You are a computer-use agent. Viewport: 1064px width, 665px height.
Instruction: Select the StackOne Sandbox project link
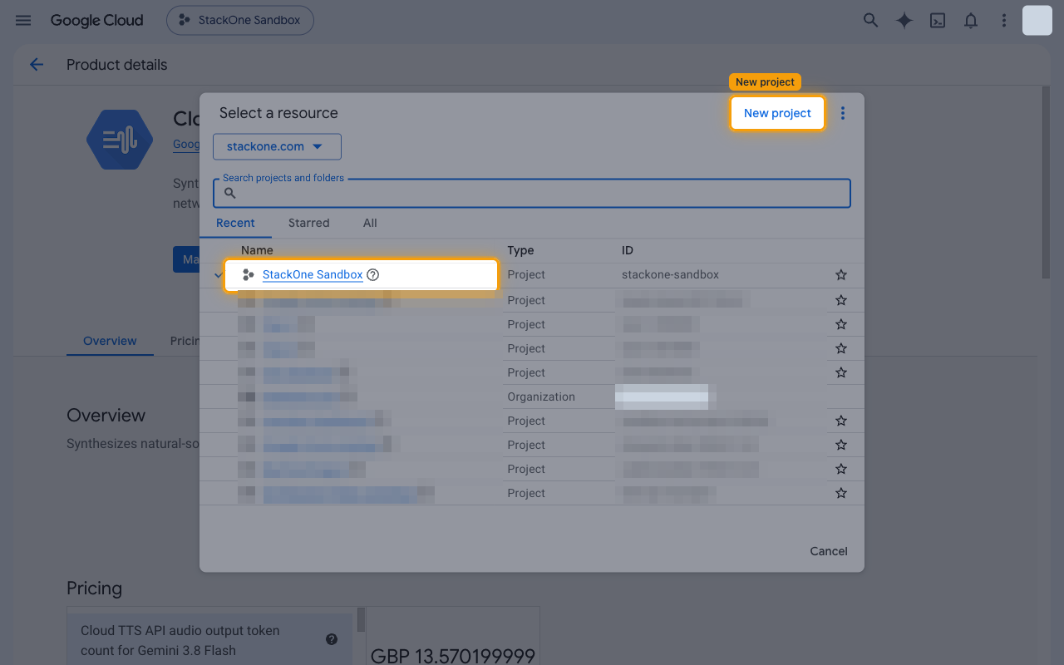[313, 274]
